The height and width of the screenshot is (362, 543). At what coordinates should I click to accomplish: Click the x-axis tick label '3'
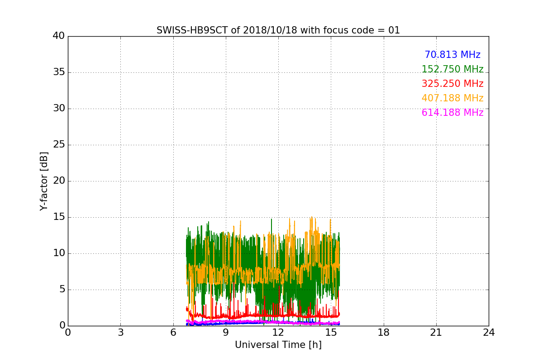click(120, 333)
